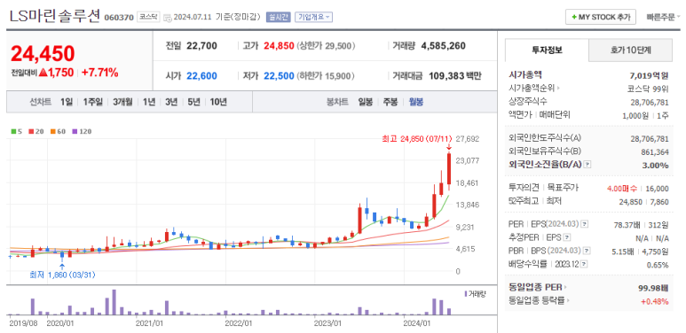Click the MY STOCK 추가 button
686x333 pixels.
pyautogui.click(x=601, y=17)
